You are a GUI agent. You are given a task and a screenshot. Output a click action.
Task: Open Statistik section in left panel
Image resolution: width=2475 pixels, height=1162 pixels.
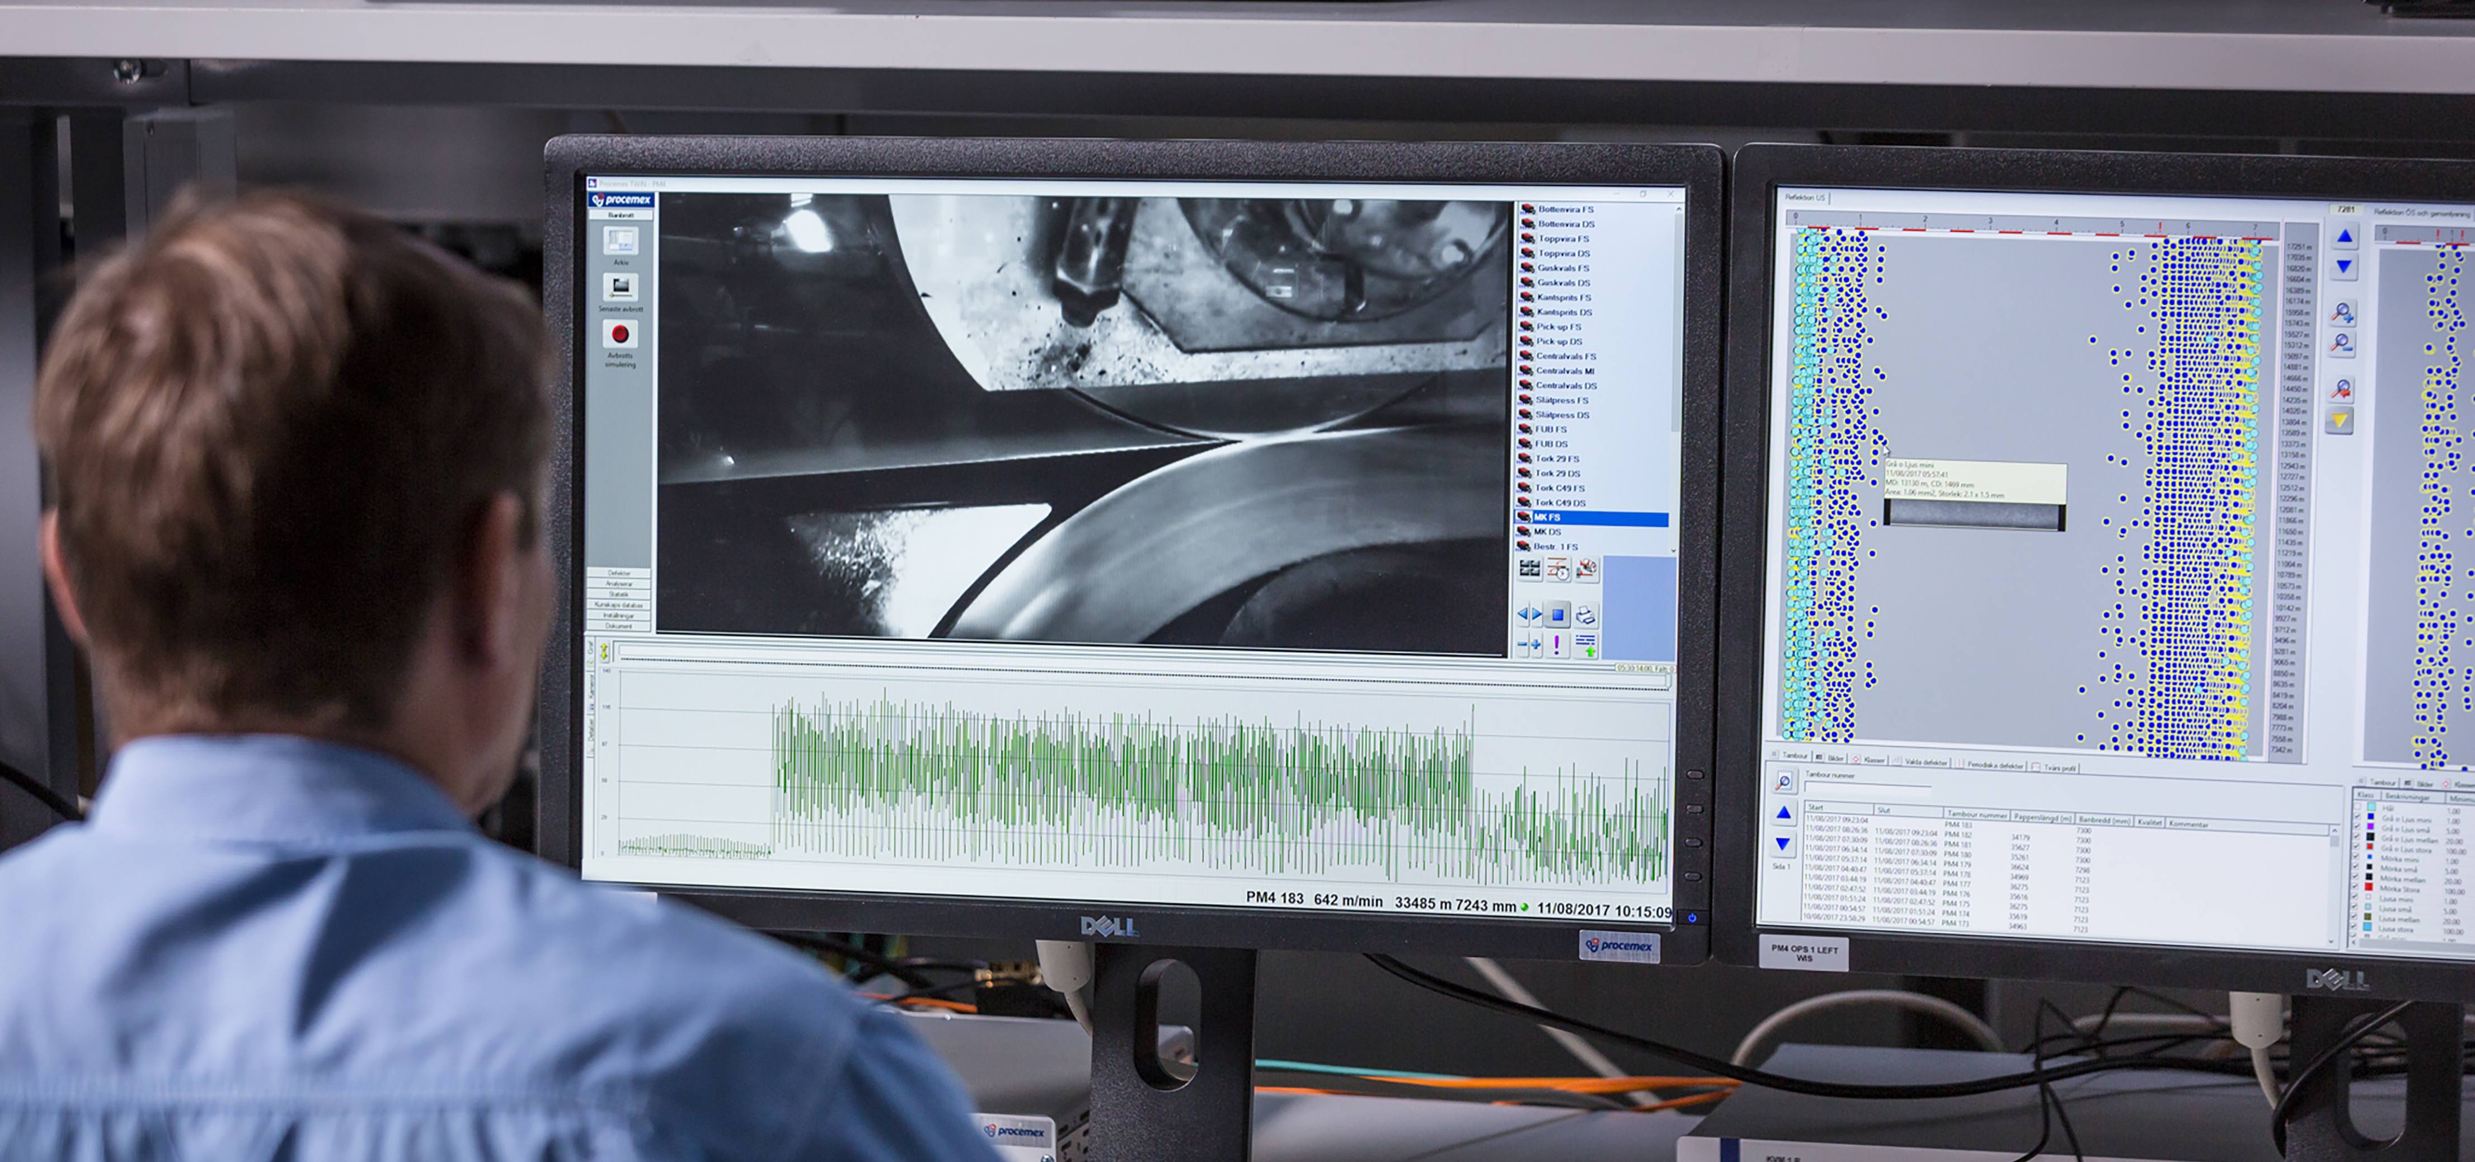619,594
